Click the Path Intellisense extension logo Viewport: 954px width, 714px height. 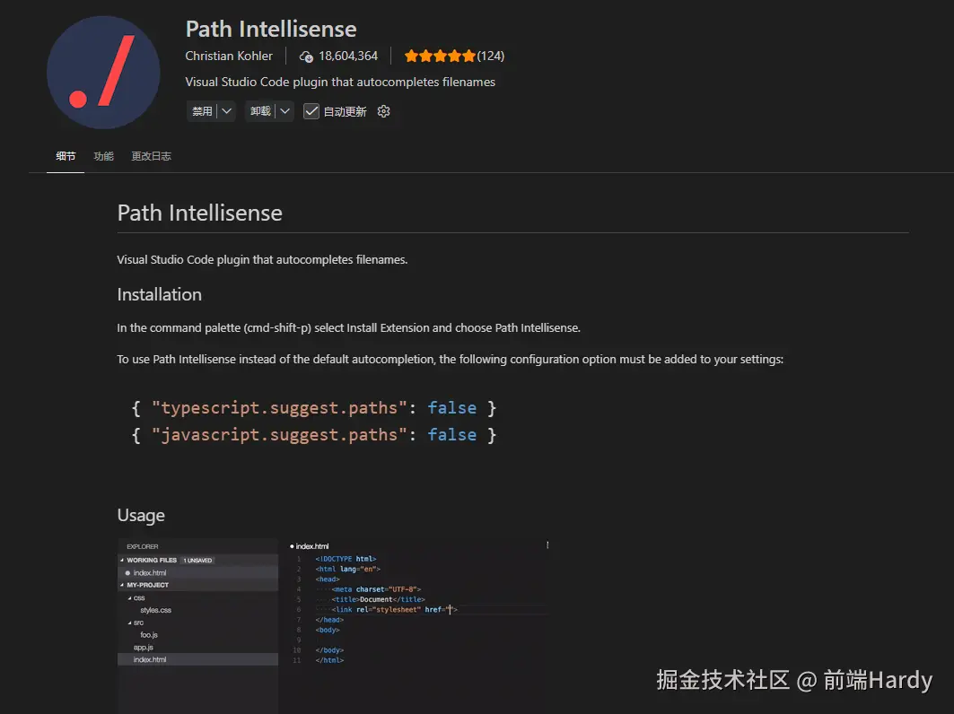tap(103, 73)
